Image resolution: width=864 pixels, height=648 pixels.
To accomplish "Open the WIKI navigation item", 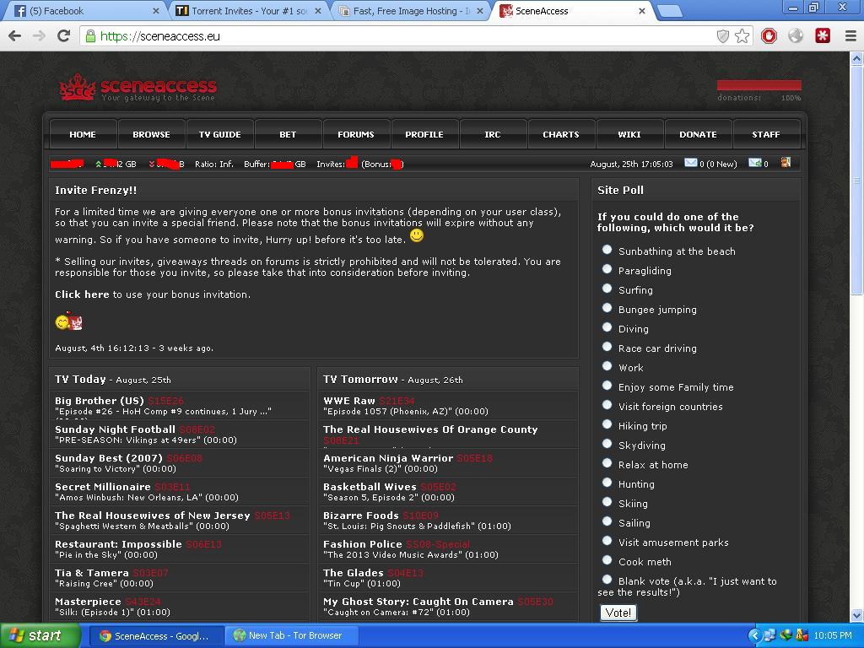I will click(629, 134).
